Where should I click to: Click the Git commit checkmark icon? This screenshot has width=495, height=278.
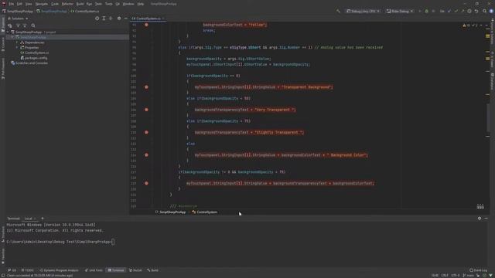(x=456, y=11)
